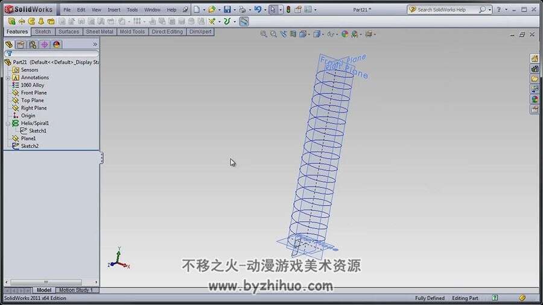This screenshot has width=543, height=305.
Task: Select the Boundary Boss/Base tool
Action: click(51, 22)
